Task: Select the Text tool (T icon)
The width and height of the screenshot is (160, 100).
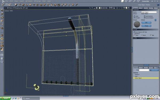Action: 34,5
